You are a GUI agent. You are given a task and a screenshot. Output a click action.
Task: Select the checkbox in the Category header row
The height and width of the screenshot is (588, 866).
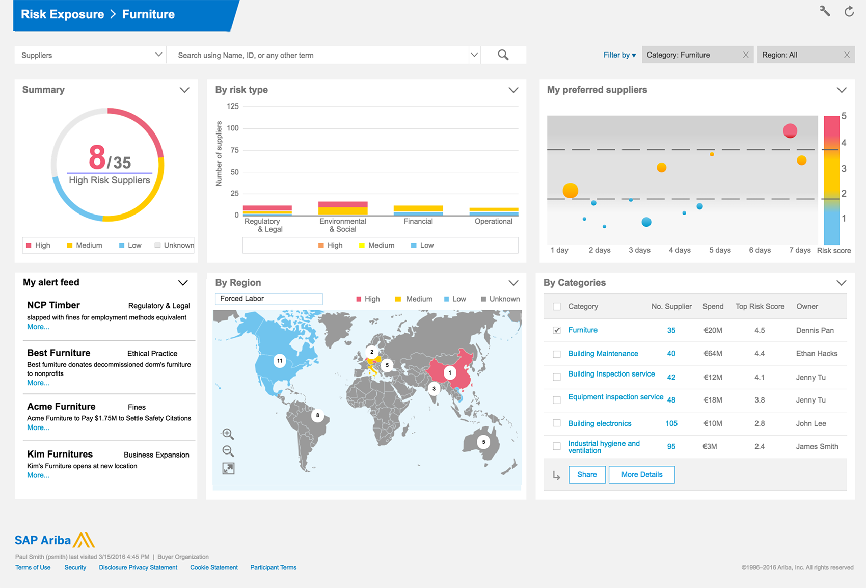[x=557, y=306]
